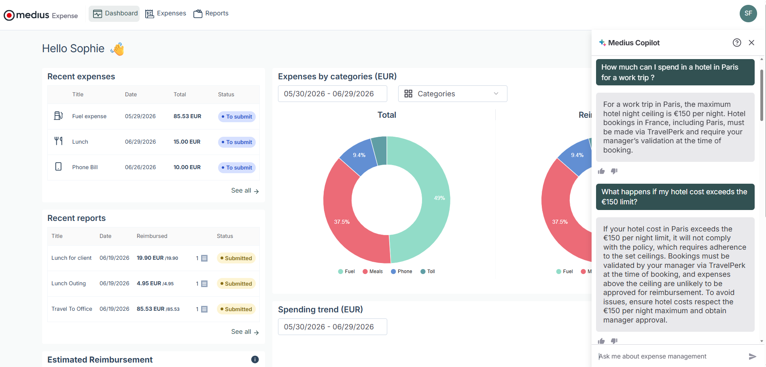Open the Travel To Office report
Viewport: 766px width, 367px height.
(x=72, y=309)
